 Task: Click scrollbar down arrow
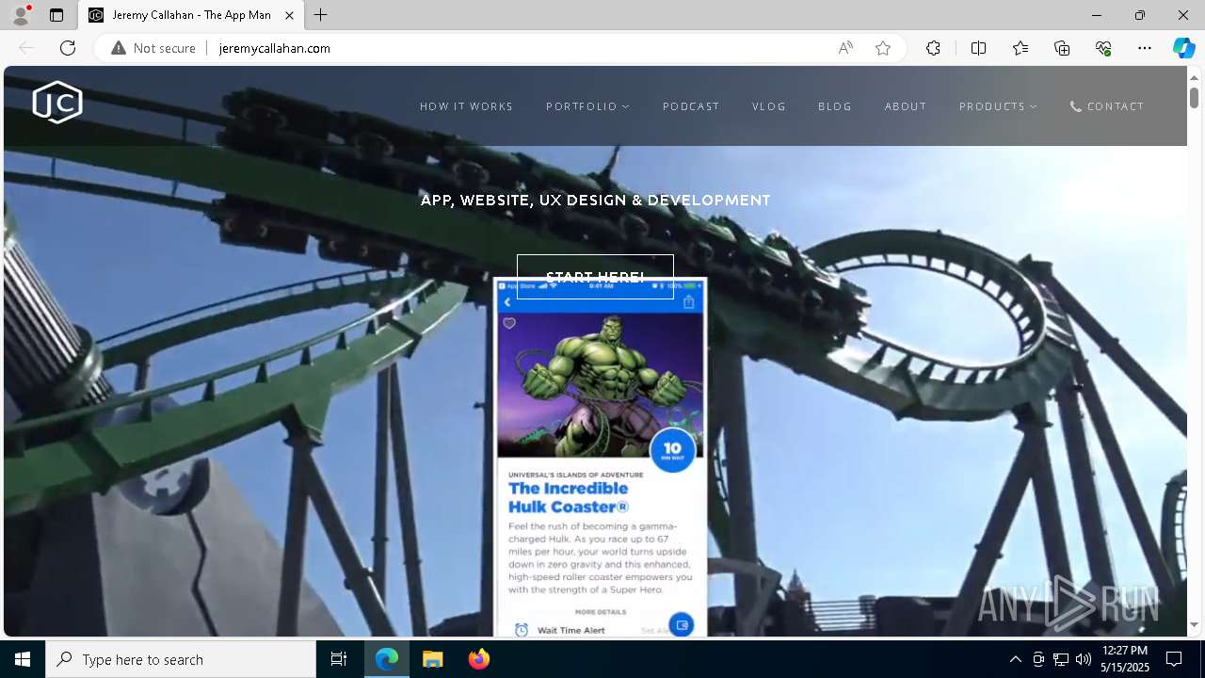tap(1194, 624)
